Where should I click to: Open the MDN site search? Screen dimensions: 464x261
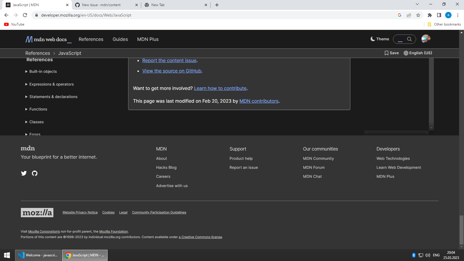[x=409, y=39]
